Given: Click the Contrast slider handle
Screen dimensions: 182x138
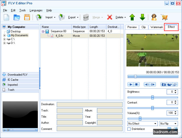Looking at the screenshot, I should tap(152, 108).
